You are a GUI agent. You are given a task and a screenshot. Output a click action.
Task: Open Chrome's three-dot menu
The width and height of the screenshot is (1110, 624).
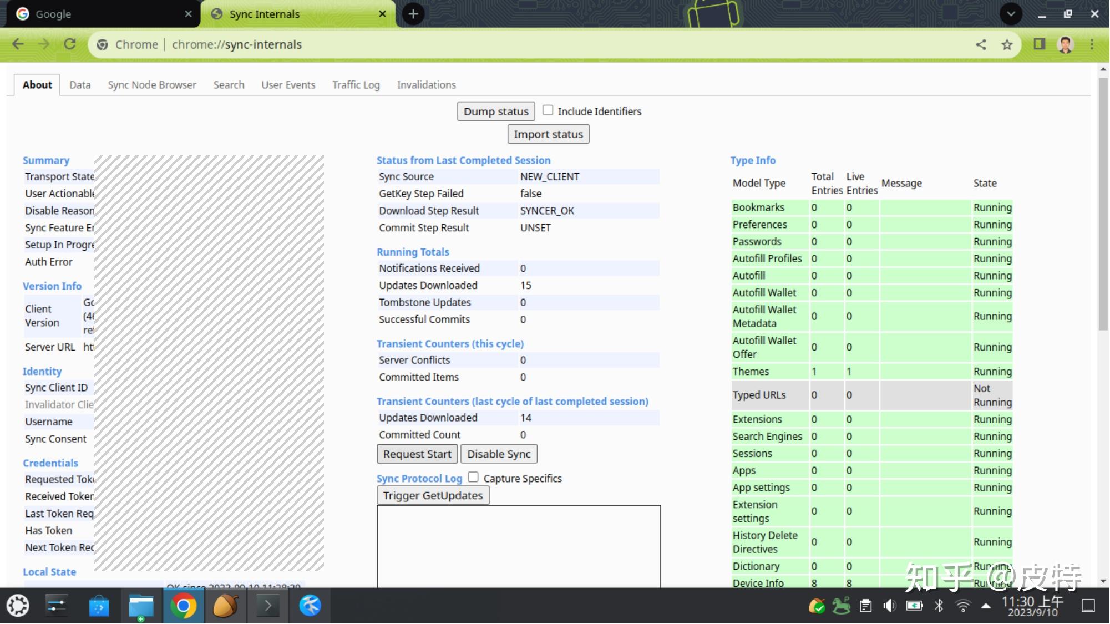click(1092, 44)
